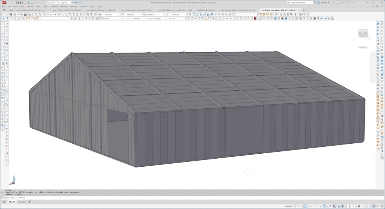
Task: Open the Layout1 tab
Action: tap(21, 202)
